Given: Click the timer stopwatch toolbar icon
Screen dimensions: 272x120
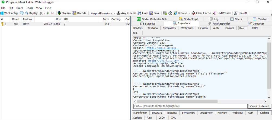Looking at the screenshot, I should tap(170, 13).
